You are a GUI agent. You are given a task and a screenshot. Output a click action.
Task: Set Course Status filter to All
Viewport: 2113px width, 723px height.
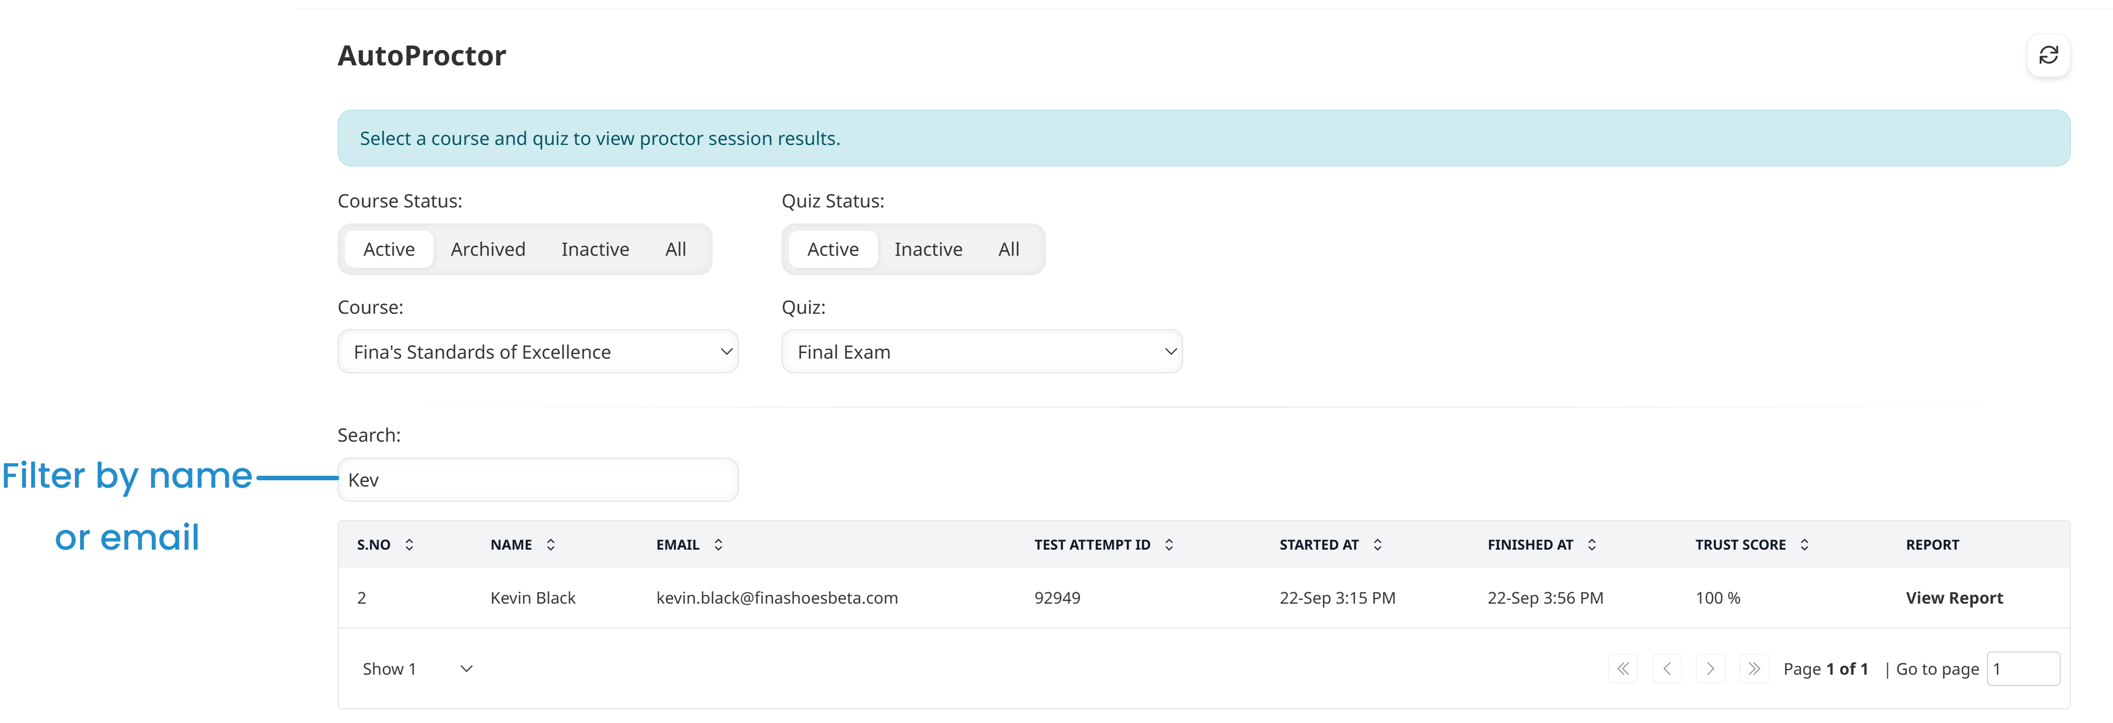675,248
